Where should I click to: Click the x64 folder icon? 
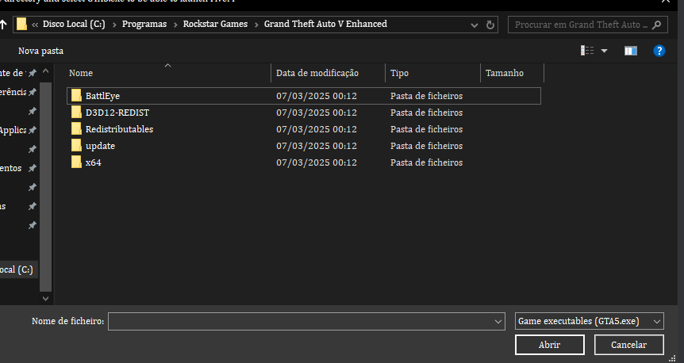click(76, 162)
